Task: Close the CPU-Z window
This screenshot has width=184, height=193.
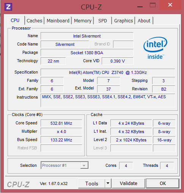Action: pyautogui.click(x=170, y=5)
